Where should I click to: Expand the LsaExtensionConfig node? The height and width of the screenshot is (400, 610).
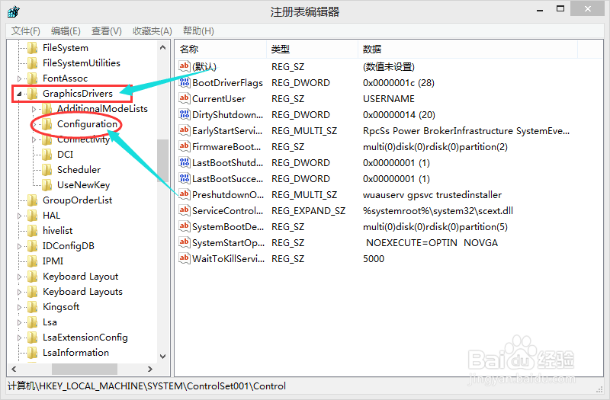click(20, 338)
